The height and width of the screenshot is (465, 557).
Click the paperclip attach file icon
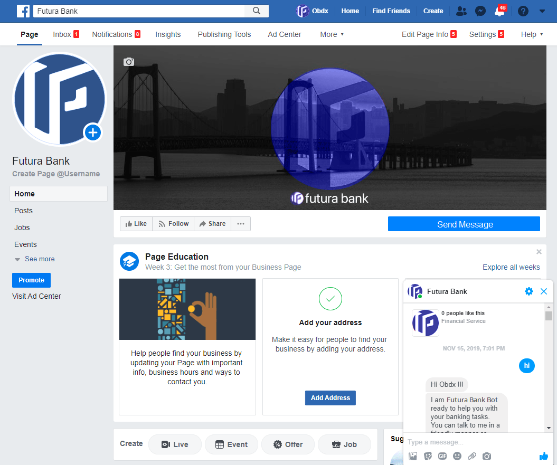pos(472,456)
